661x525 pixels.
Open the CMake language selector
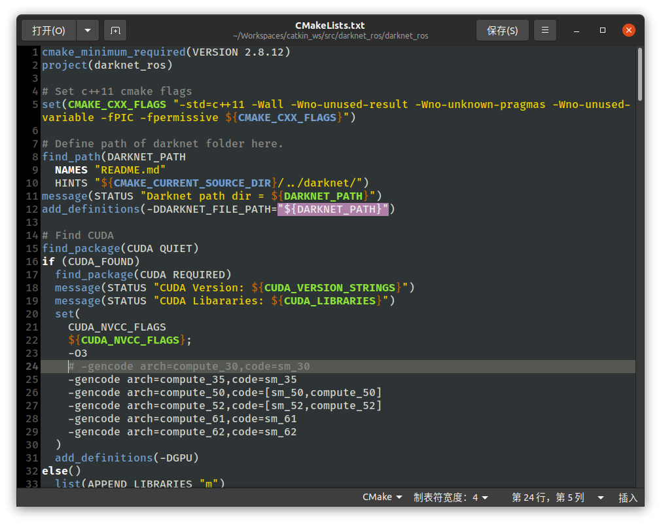pos(382,497)
